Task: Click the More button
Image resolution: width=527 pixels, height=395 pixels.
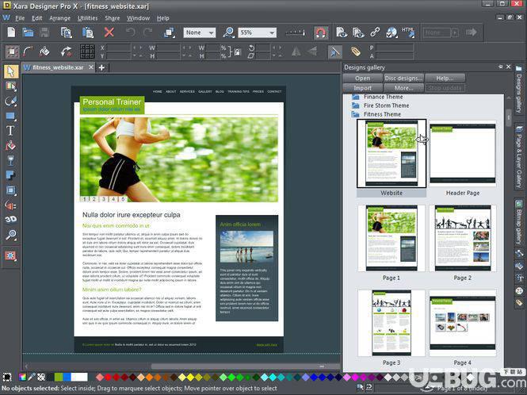Action: (403, 88)
